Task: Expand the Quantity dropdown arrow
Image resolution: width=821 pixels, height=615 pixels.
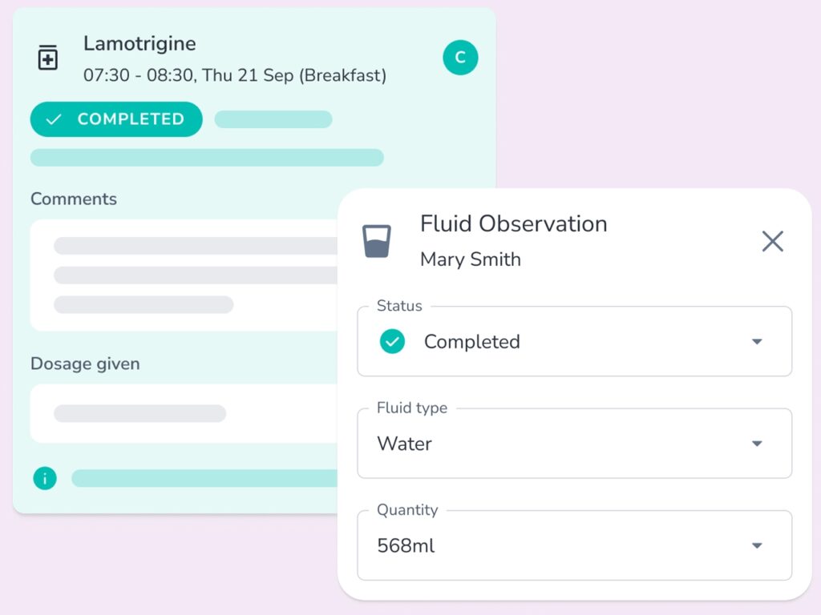Action: (x=757, y=545)
